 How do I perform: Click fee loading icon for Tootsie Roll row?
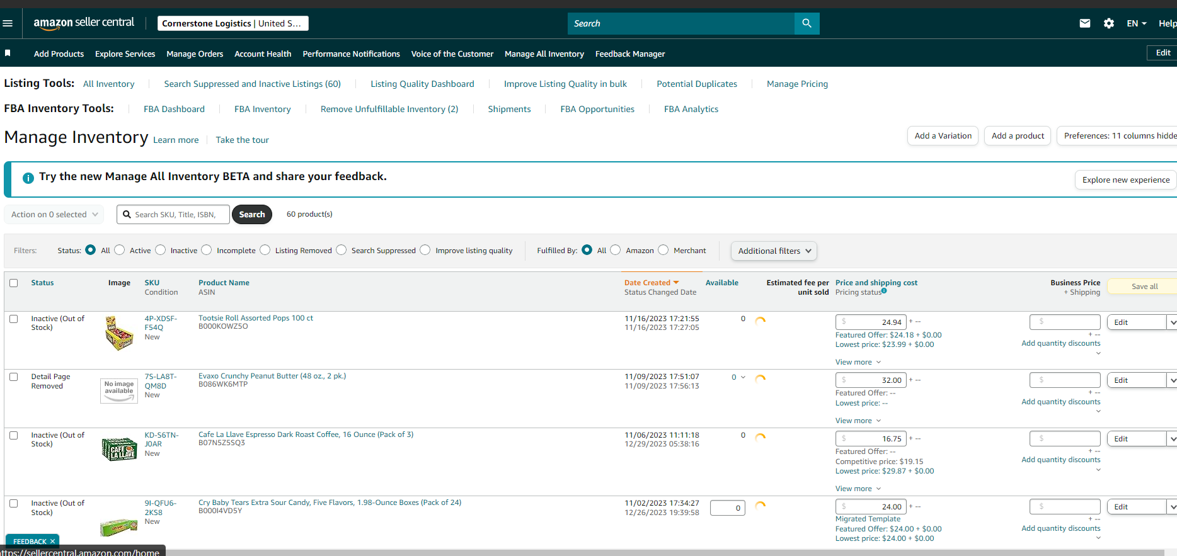(761, 320)
